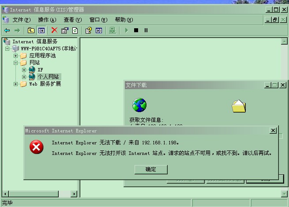Screen dimensions: 289x207
Task: Expand the 应用程序池 node
Action: tap(16, 56)
